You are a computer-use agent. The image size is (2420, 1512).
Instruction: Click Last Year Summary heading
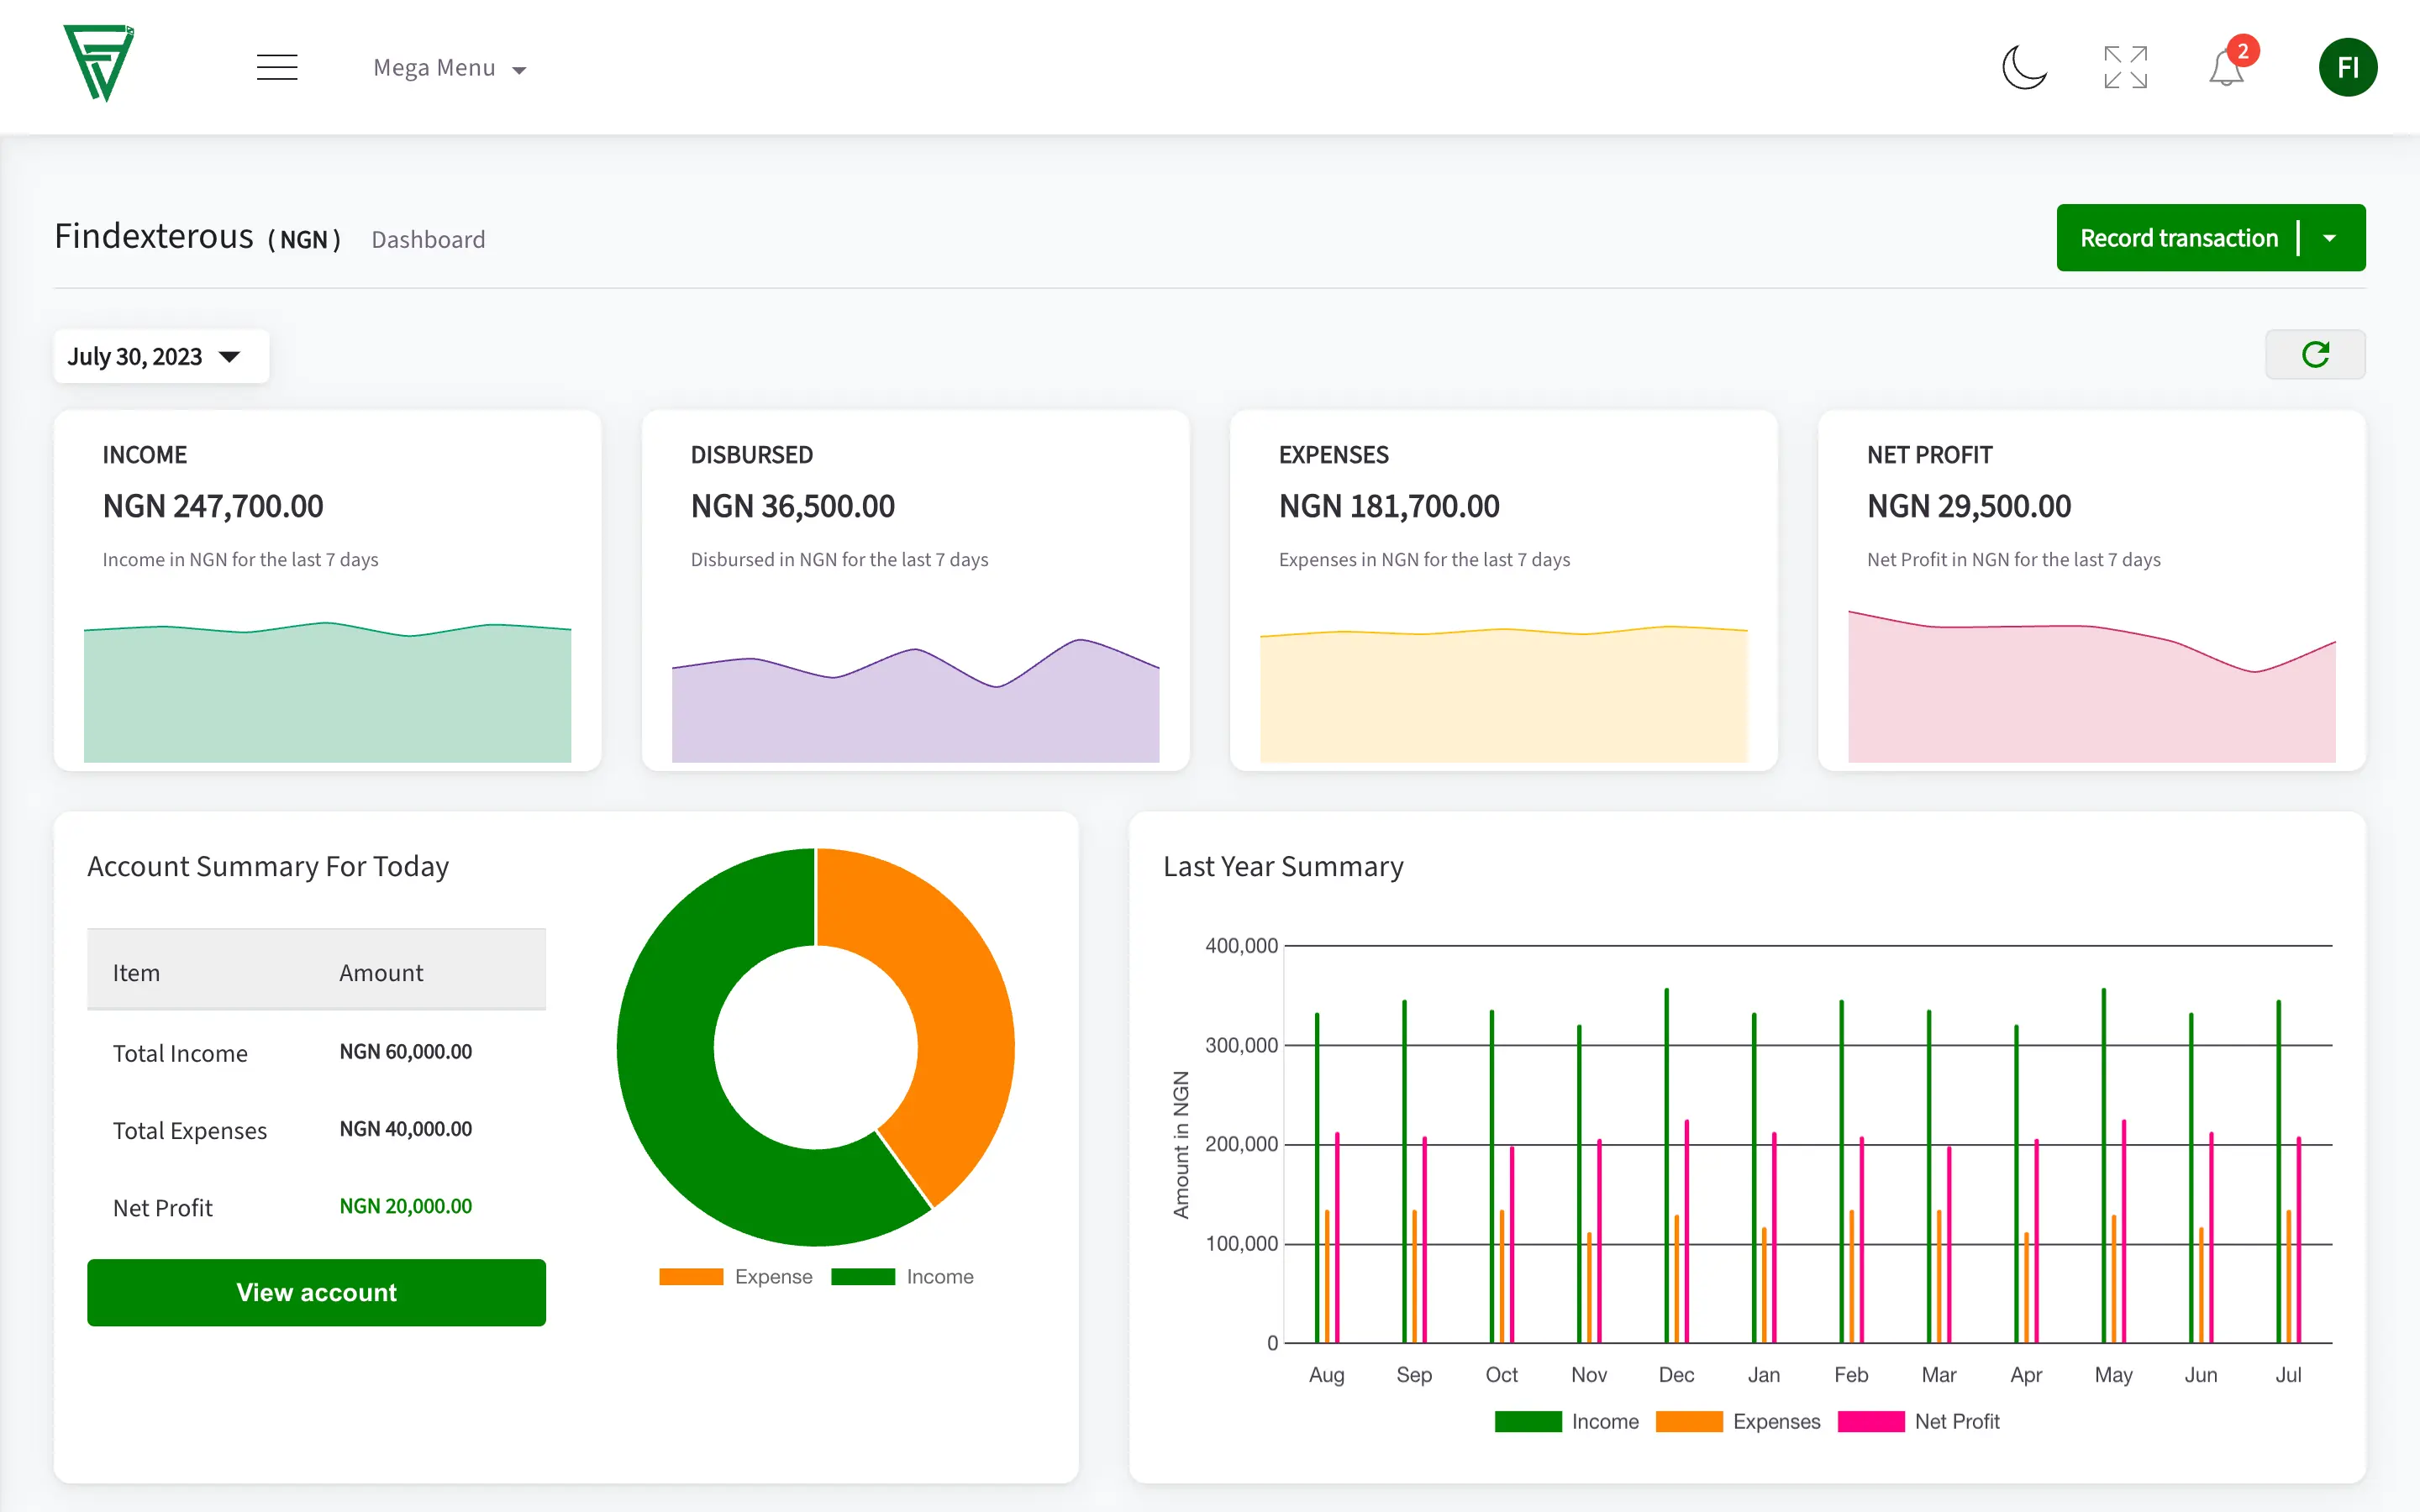click(x=1283, y=866)
